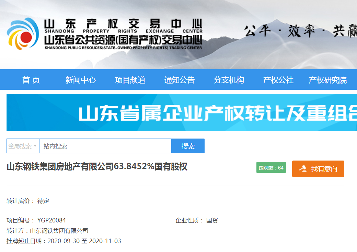Viewport: 357px width, 252px height.
Task: Click the 转让底价 value 待定
Action: tap(43, 201)
